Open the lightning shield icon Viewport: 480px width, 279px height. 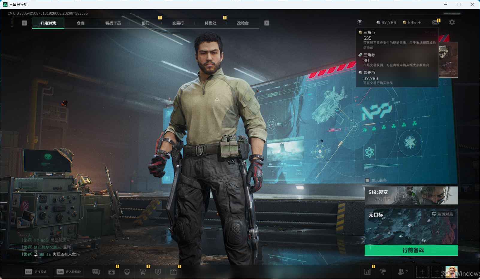tap(158, 272)
